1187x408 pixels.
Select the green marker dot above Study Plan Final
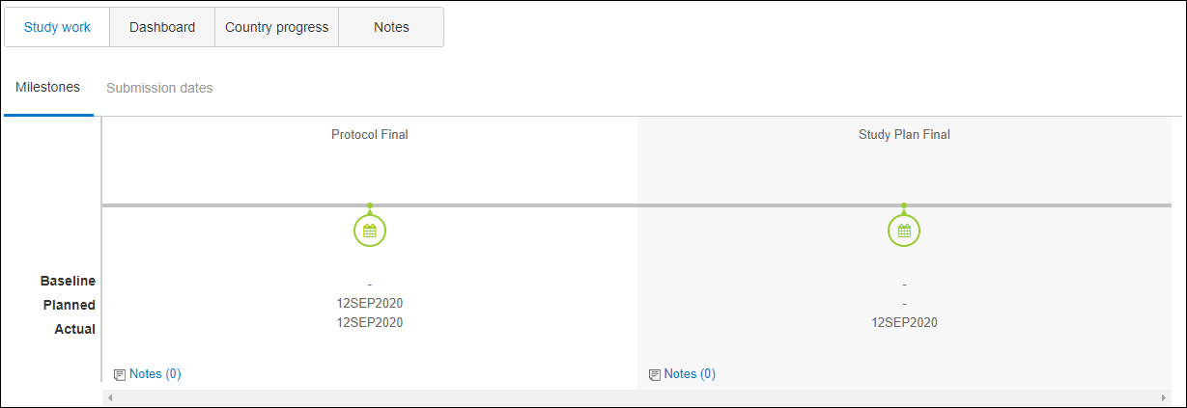(x=904, y=205)
